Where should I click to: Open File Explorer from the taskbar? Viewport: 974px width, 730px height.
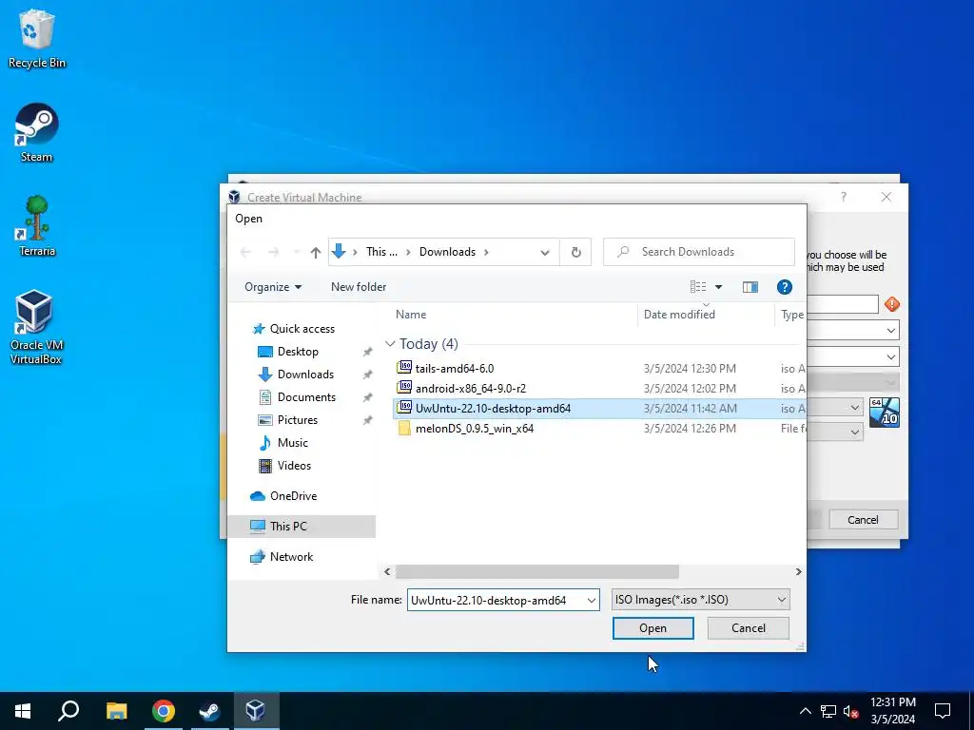tap(116, 711)
